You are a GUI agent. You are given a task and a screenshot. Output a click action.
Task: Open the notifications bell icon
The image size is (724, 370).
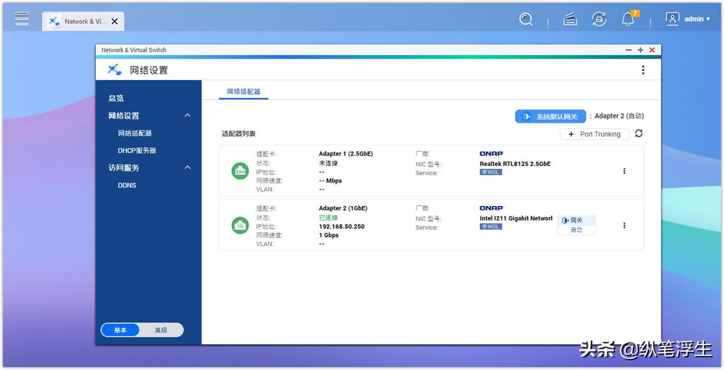(628, 19)
